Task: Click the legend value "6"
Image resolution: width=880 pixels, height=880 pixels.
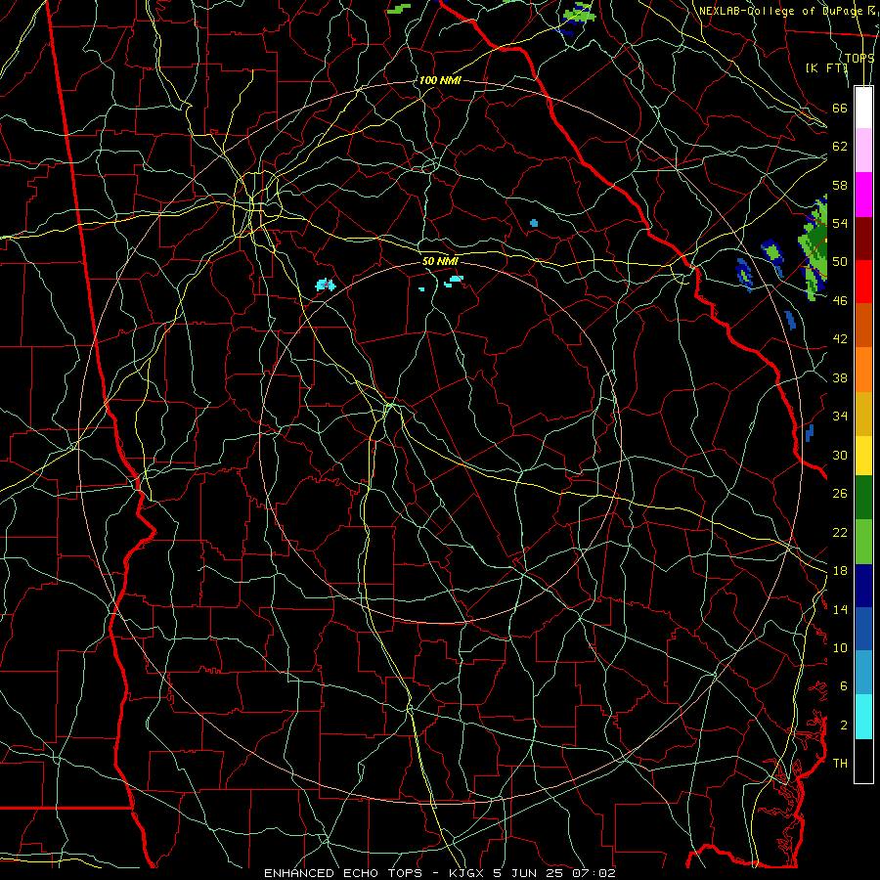Action: (x=844, y=685)
